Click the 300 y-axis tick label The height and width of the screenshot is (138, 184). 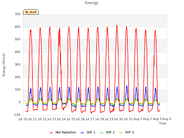point(18,64)
